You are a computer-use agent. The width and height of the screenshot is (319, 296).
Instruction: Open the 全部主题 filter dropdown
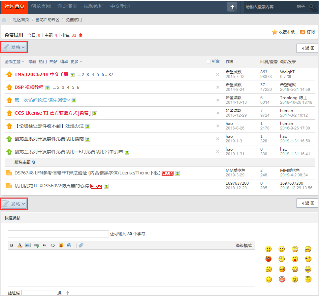tap(14, 61)
